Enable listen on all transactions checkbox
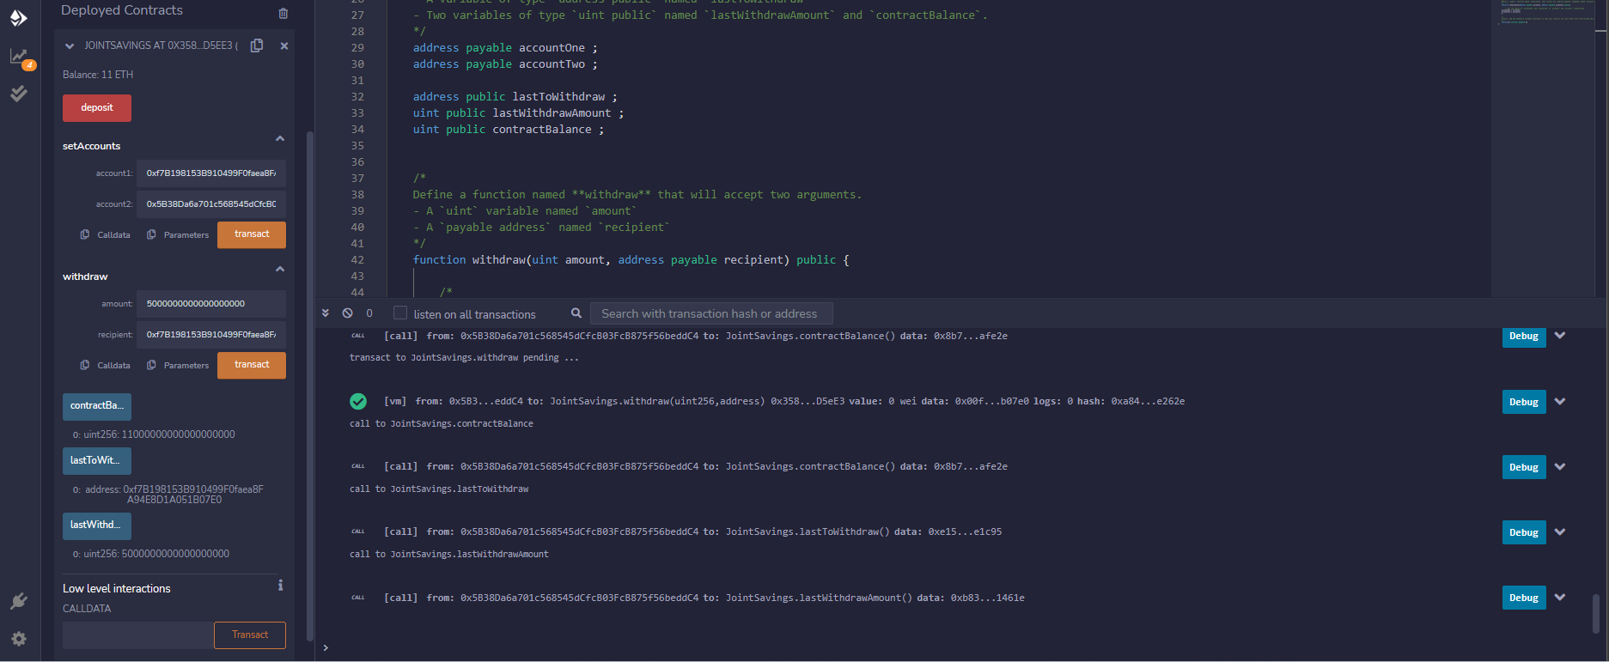This screenshot has width=1609, height=662. coord(400,313)
